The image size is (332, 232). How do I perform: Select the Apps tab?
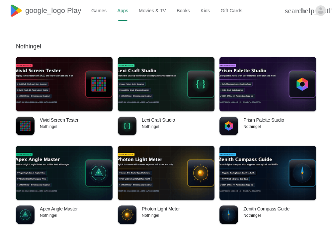[123, 11]
